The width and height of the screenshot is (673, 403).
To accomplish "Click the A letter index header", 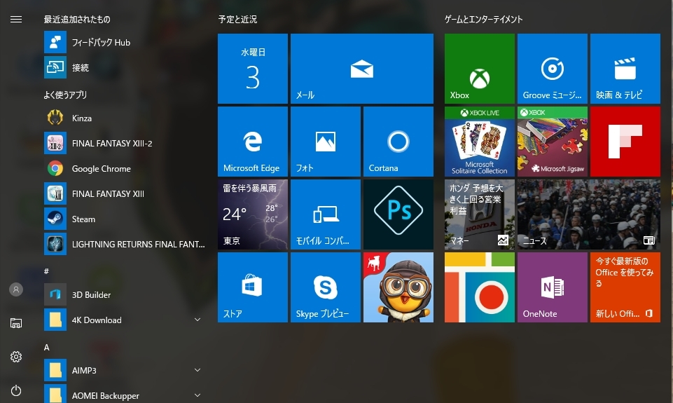I will tap(47, 347).
